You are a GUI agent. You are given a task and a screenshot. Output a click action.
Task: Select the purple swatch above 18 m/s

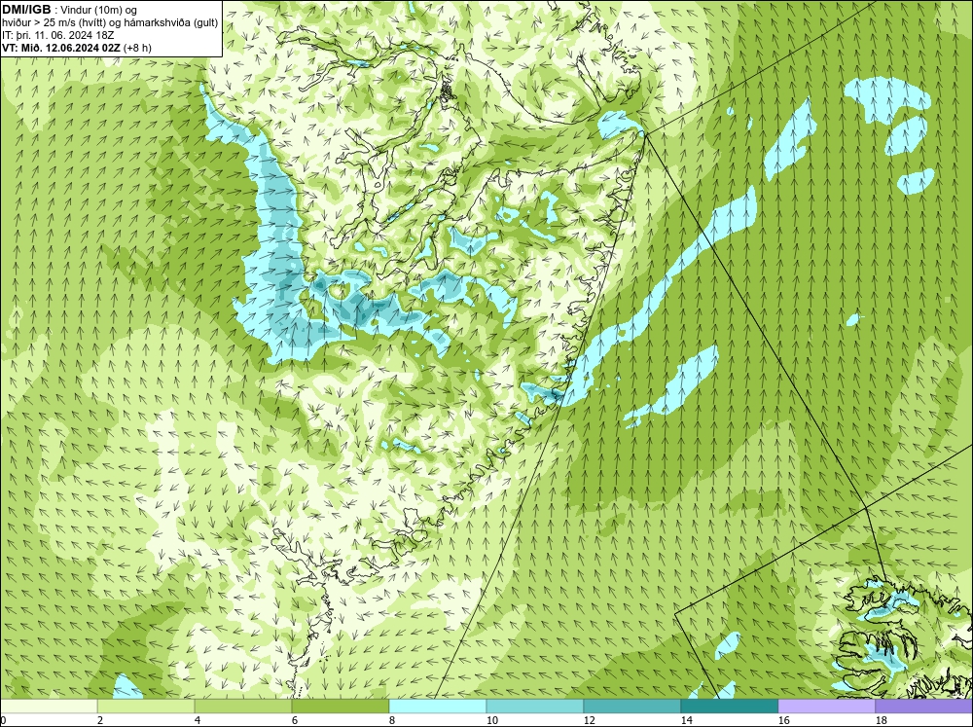coord(924,707)
